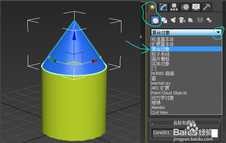The height and width of the screenshot is (143, 226).
Task: Select 楼梯 in the dropdown list
Action: [x=186, y=103]
